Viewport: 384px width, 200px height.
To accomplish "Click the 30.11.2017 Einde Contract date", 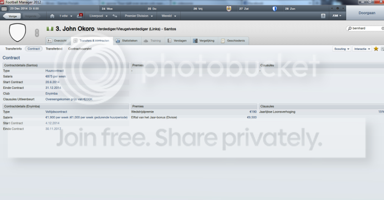I will point(53,129).
